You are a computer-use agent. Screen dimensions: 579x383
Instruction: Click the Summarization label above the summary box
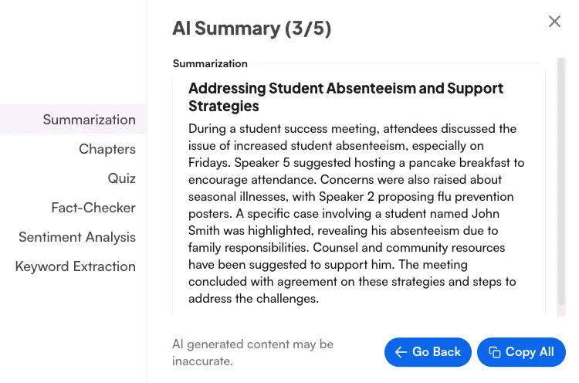point(210,63)
